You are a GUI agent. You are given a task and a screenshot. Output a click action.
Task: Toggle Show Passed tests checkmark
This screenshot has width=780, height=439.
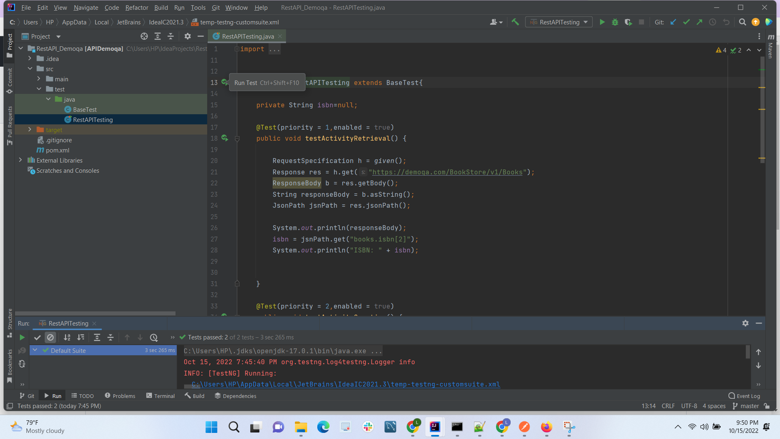coord(37,337)
